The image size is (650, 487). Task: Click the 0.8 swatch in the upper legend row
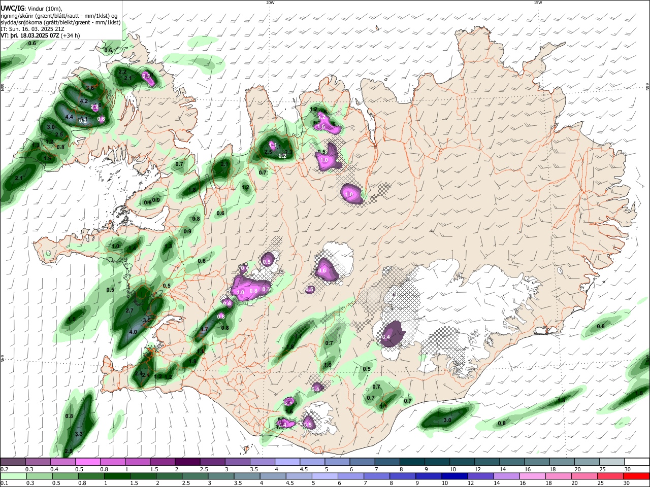pyautogui.click(x=113, y=462)
